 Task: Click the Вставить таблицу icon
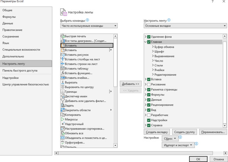click(x=62, y=68)
